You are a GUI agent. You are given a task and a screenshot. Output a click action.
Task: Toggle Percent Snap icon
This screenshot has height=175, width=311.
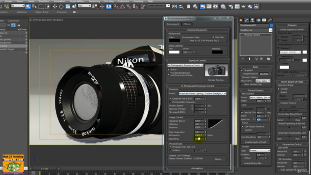point(129,6)
